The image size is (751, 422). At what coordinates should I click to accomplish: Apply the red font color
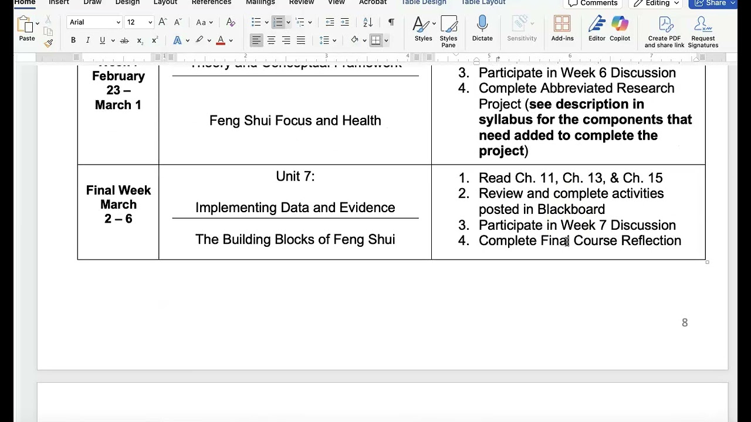click(221, 40)
